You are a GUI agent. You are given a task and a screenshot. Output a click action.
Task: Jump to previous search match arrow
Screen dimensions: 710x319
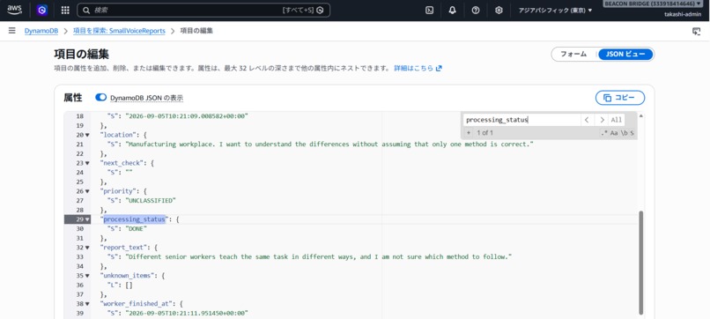pos(587,120)
